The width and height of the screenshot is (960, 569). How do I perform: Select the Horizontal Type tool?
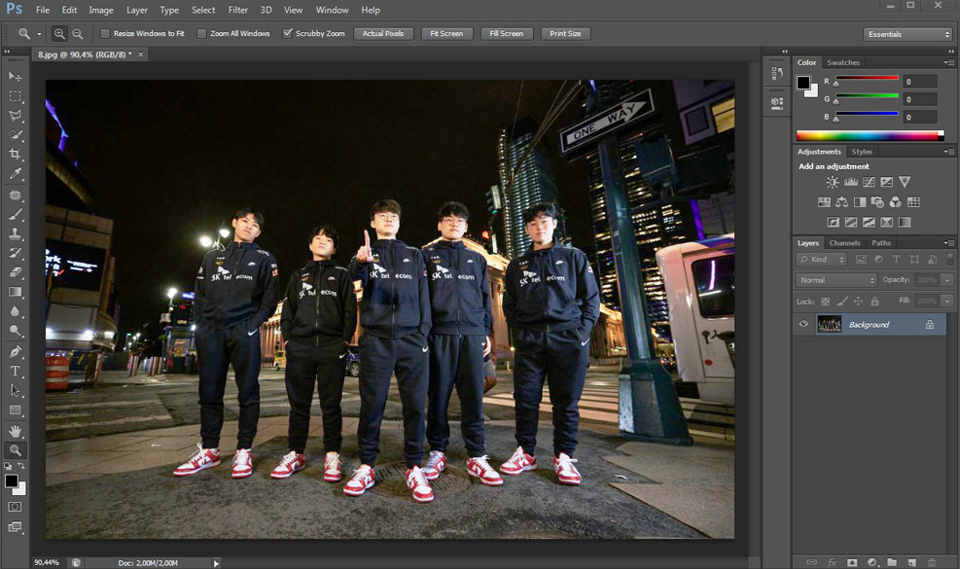point(16,372)
